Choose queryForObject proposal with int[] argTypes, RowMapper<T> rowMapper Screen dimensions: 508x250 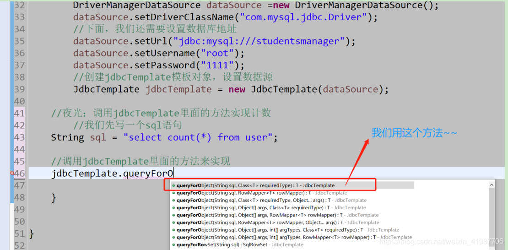pyautogui.click(x=292, y=237)
